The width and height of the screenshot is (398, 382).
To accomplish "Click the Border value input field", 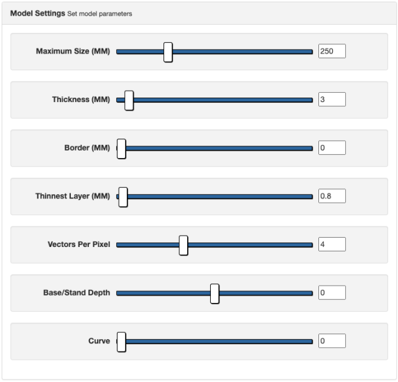I will (x=331, y=148).
